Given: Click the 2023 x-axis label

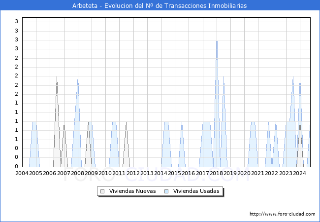Looking at the screenshot, I should click(286, 173).
